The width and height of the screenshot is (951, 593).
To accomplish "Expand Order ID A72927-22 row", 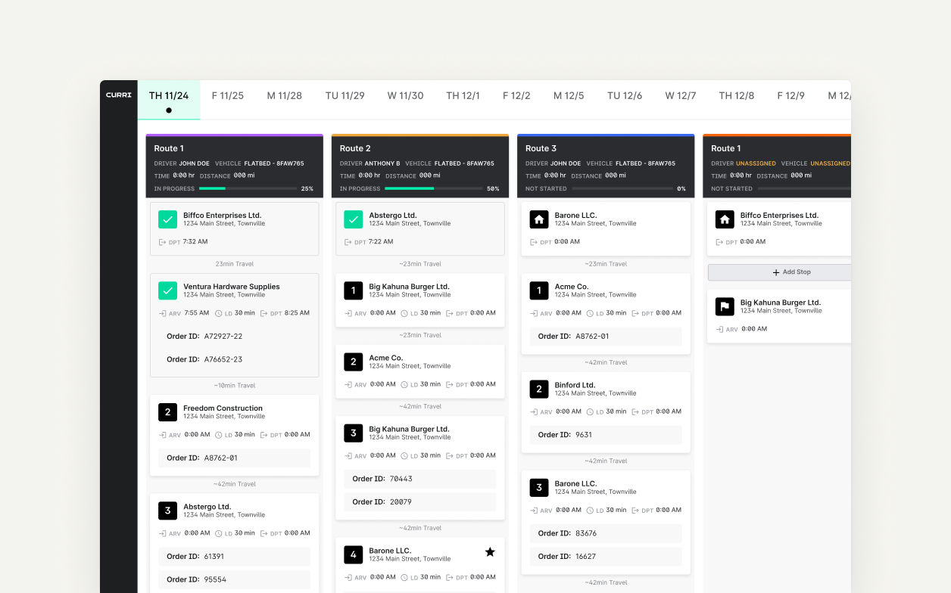I will click(235, 336).
